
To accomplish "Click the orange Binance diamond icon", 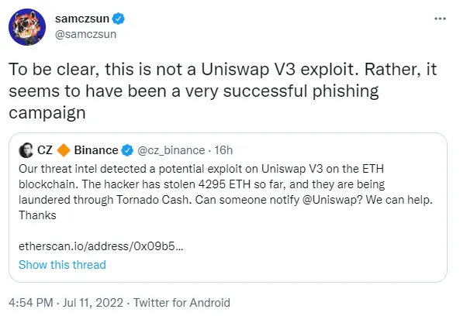I will [64, 150].
